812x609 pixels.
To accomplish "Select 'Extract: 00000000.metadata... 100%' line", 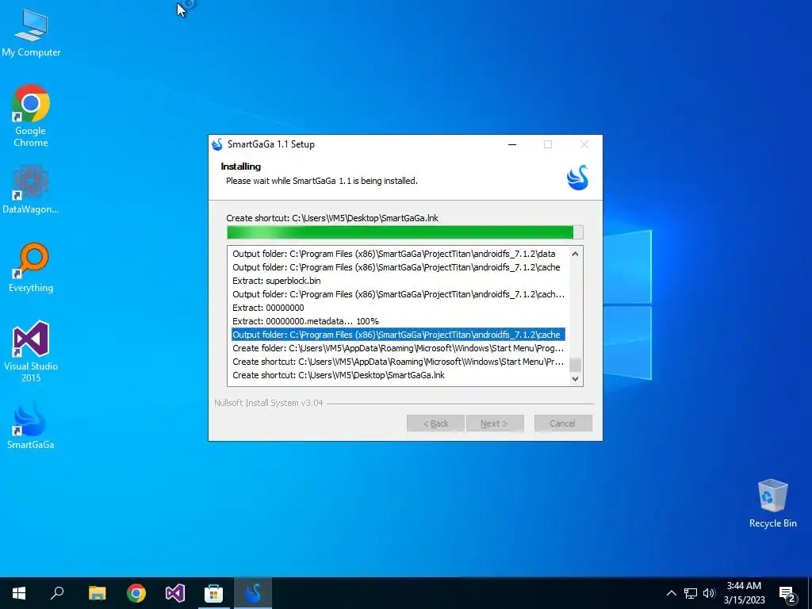I will 398,321.
